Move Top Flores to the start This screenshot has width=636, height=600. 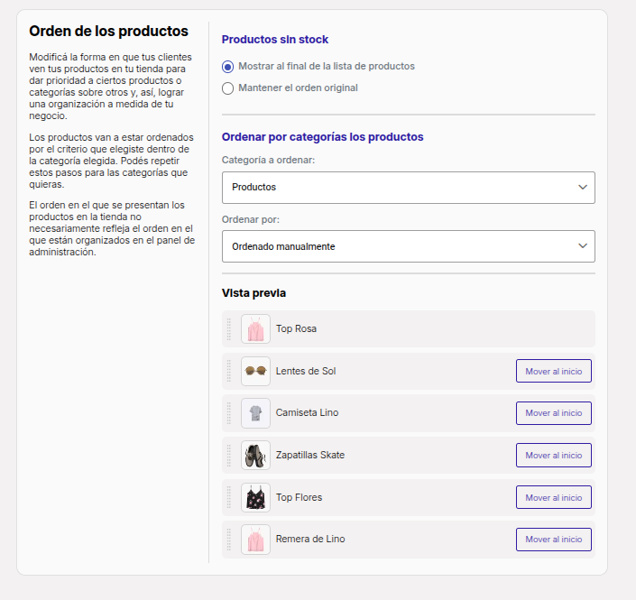click(x=554, y=497)
